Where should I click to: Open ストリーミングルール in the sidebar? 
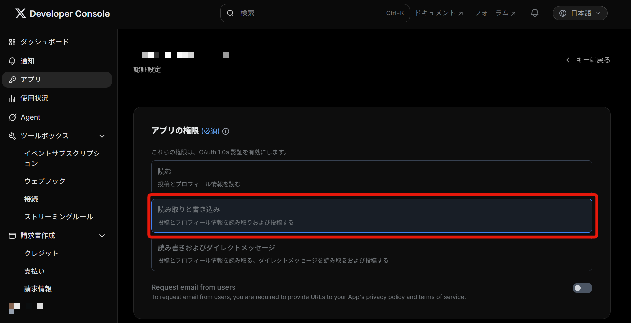(x=59, y=217)
